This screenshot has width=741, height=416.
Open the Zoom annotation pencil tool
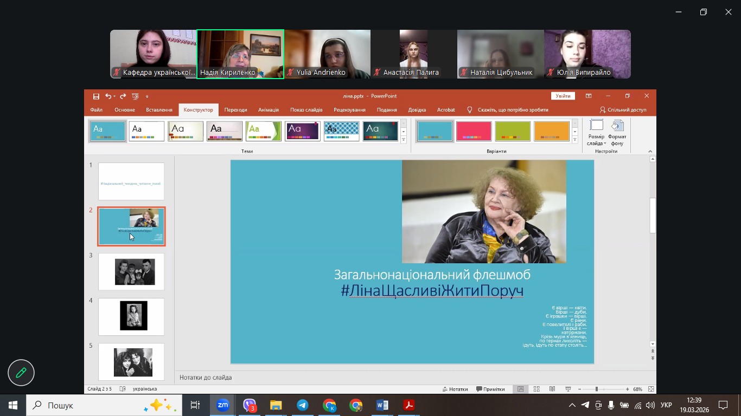pyautogui.click(x=21, y=373)
